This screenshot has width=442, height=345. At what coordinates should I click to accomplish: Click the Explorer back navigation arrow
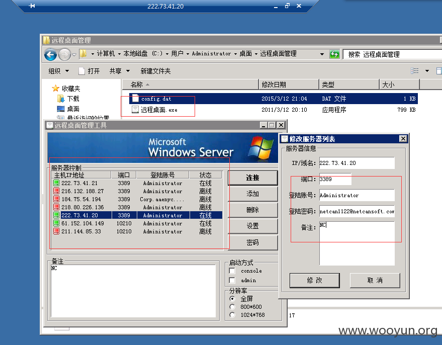click(51, 54)
